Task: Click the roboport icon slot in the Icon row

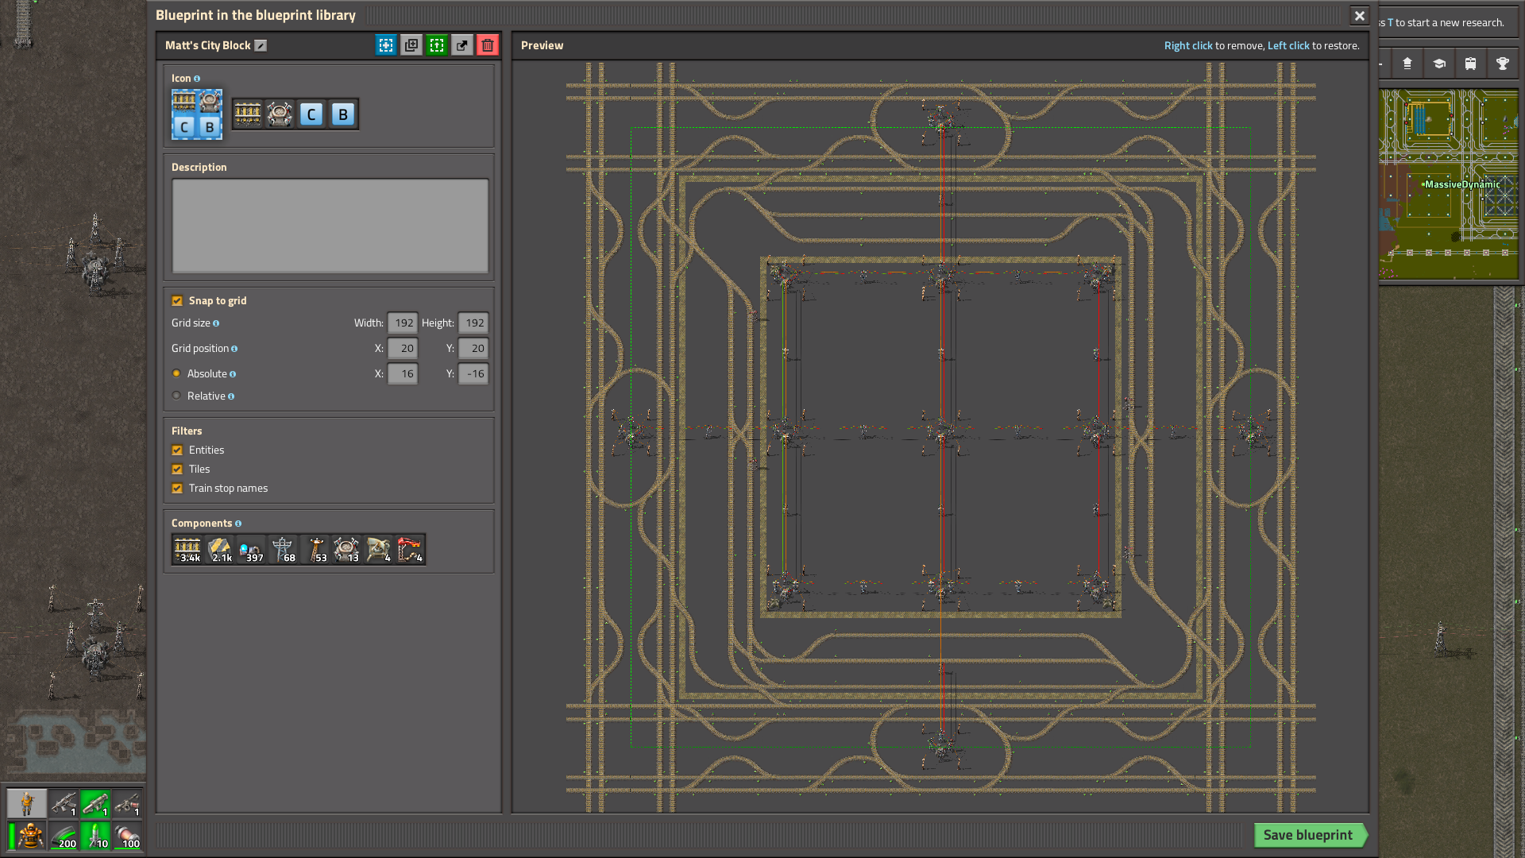Action: click(280, 114)
